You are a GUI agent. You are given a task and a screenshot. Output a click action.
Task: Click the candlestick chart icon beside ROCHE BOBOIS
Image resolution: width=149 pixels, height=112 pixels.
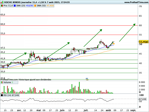(2, 2)
